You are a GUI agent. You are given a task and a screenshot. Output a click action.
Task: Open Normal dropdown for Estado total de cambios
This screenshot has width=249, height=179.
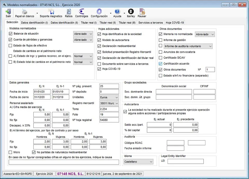[83, 62]
